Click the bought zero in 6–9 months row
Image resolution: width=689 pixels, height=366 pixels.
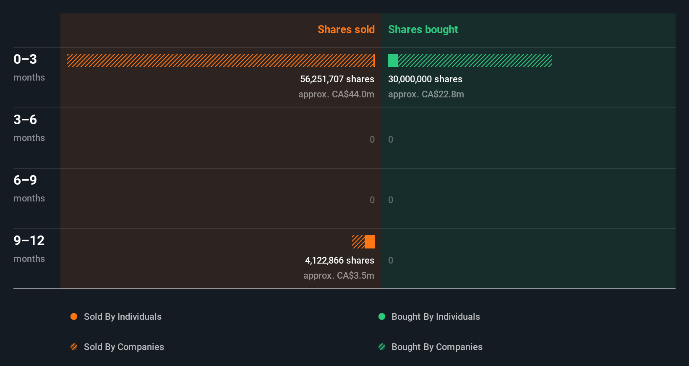tap(391, 200)
